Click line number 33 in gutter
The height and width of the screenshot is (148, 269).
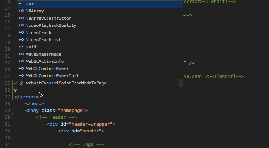pyautogui.click(x=7, y=138)
